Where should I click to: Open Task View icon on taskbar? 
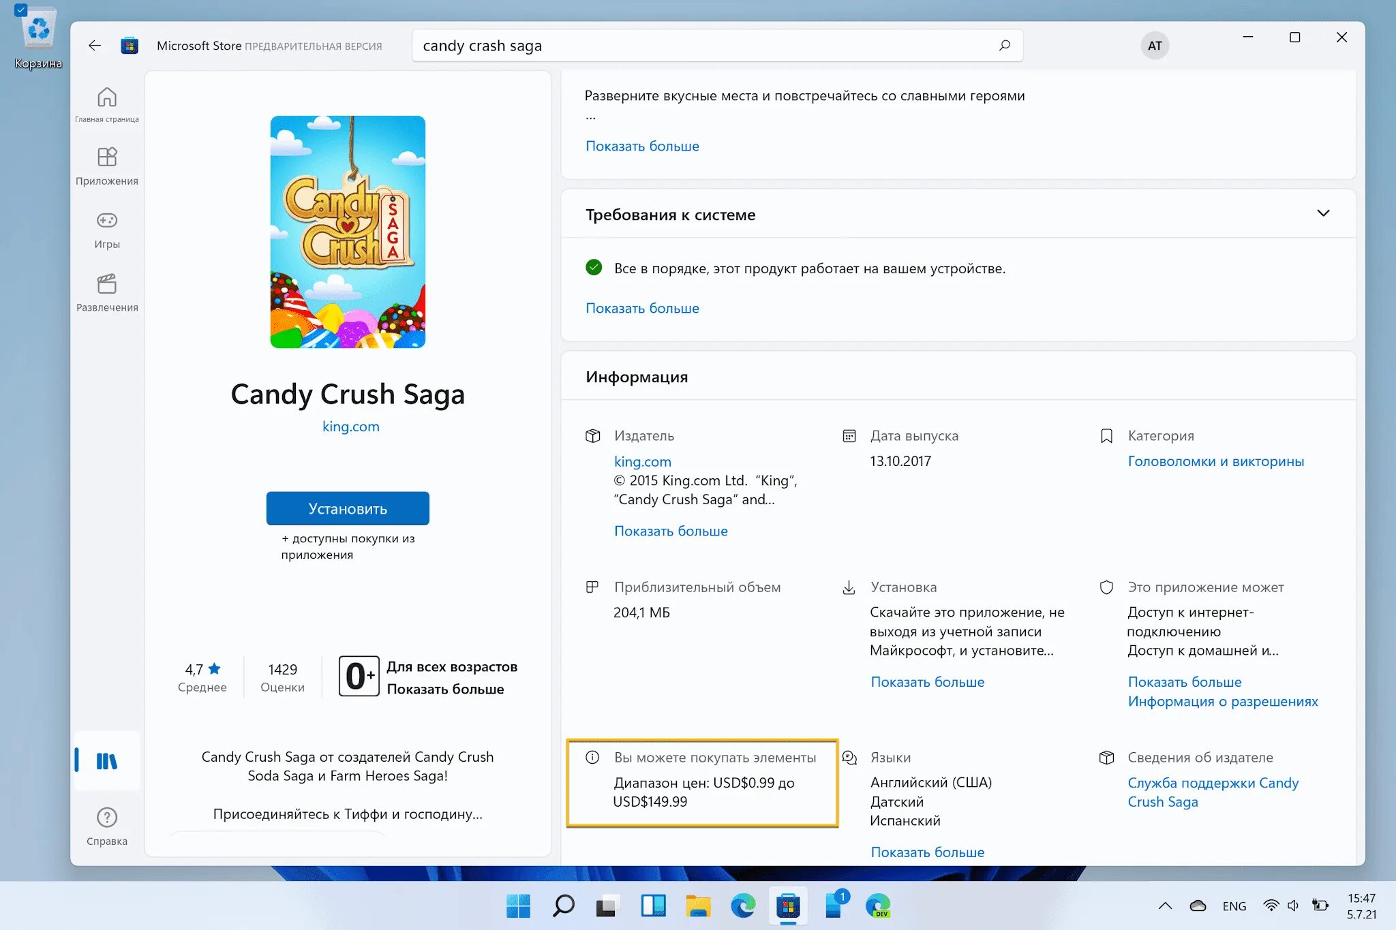pos(607,906)
